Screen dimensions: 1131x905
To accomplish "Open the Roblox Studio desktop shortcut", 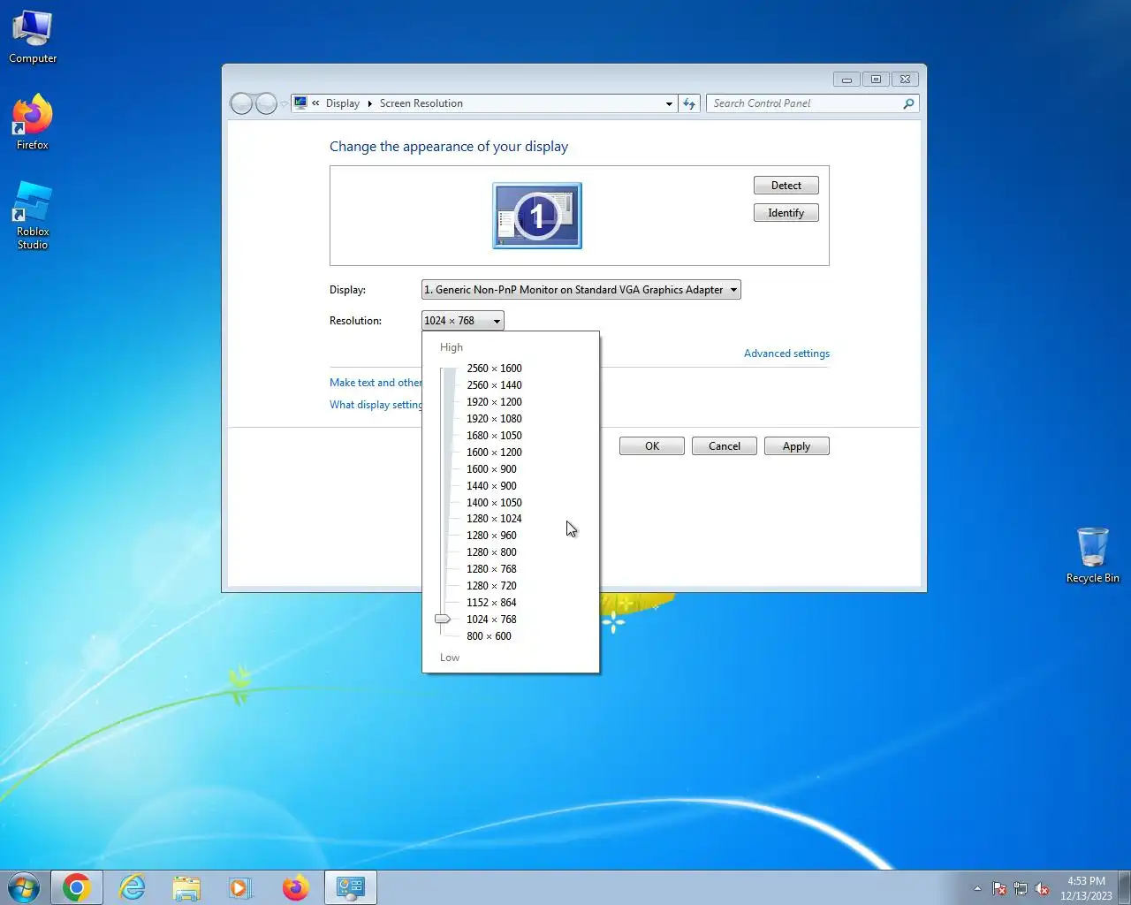I will pyautogui.click(x=33, y=216).
